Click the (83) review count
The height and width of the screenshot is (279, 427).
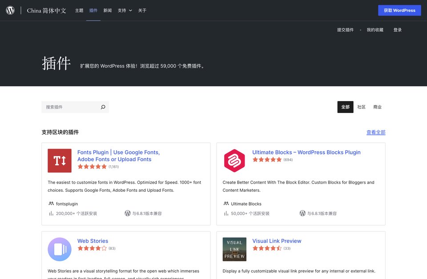112,248
